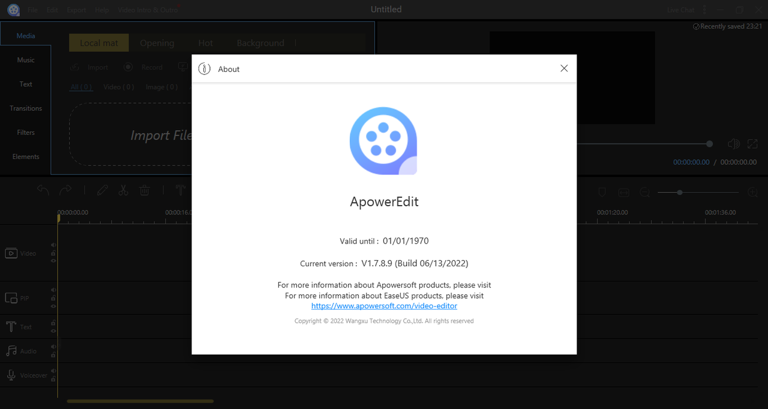Click the Import label

[98, 68]
